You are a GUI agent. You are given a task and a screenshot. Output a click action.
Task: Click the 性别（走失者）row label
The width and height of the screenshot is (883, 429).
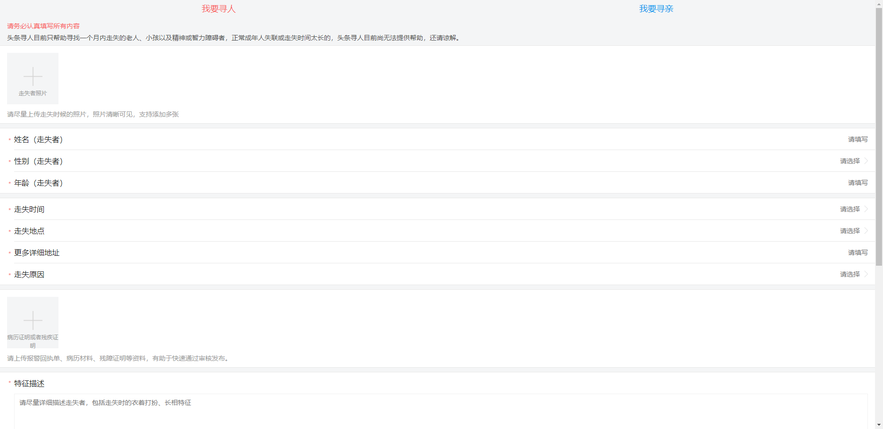(39, 161)
